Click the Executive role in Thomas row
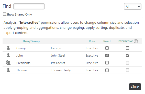Image resolution: width=145 pixels, height=94 pixels. (92, 70)
